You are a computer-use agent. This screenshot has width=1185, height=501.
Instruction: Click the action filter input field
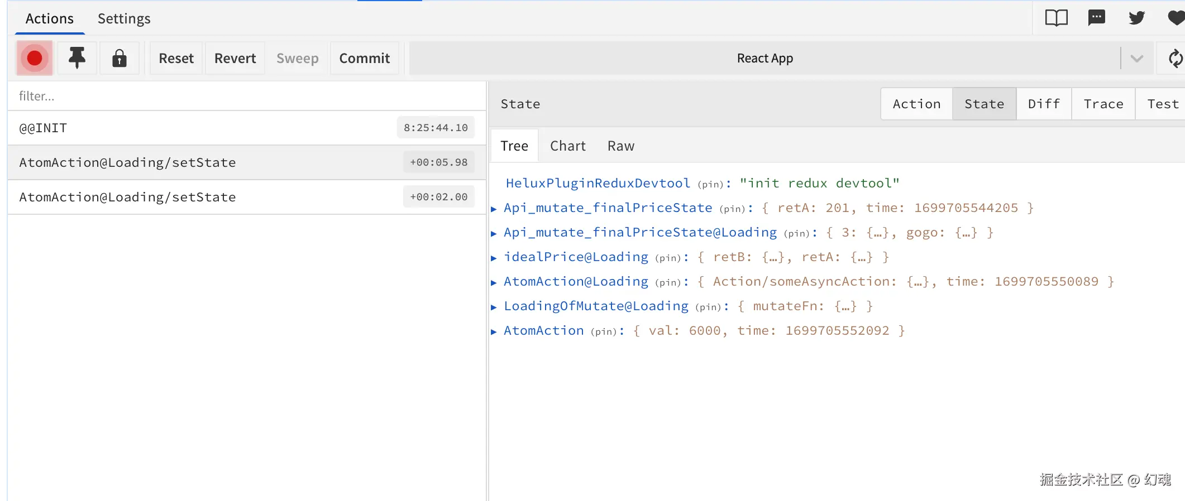246,96
